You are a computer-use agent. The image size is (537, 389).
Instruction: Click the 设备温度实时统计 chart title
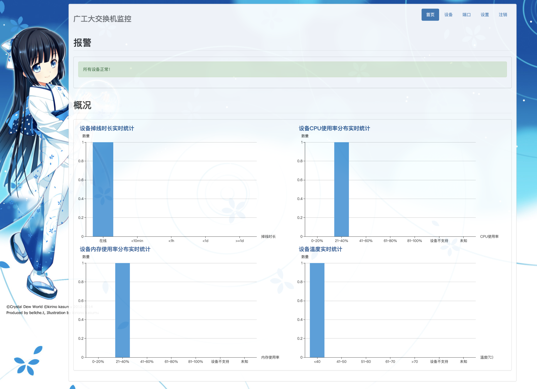(x=321, y=249)
